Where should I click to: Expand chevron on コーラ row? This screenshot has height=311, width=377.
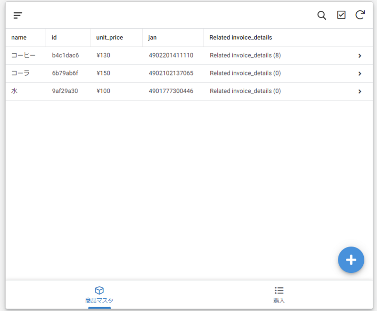click(x=360, y=74)
